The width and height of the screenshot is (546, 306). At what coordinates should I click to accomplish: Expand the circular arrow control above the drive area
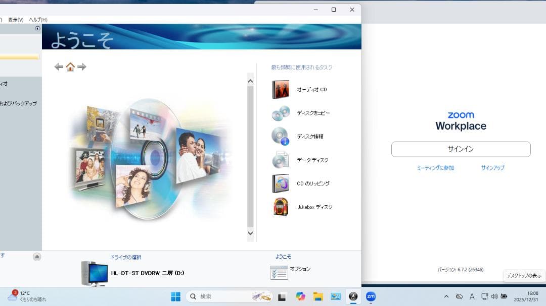pos(36,257)
